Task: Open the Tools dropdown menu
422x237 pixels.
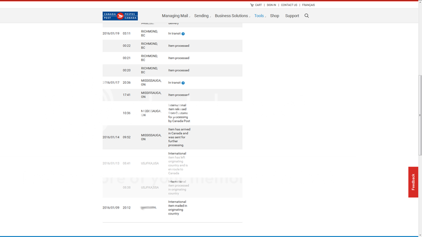Action: click(x=260, y=16)
